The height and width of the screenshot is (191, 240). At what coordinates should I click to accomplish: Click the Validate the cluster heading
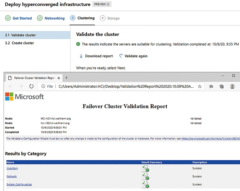(x=97, y=34)
